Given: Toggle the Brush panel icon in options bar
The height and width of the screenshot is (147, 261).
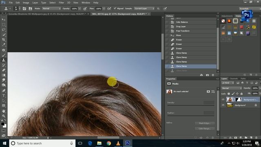Looking at the screenshot, I should coord(24,9).
